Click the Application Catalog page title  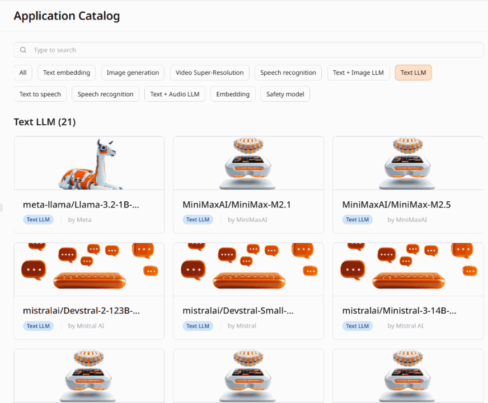click(x=67, y=16)
